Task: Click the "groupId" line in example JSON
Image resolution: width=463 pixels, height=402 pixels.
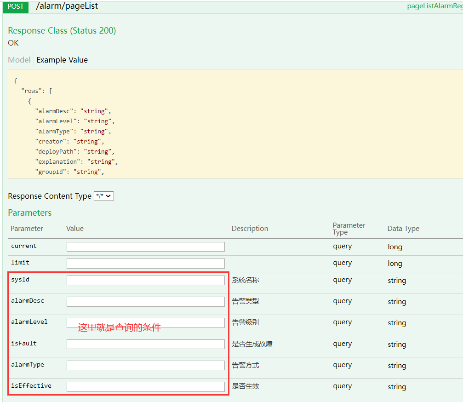Action: (70, 172)
